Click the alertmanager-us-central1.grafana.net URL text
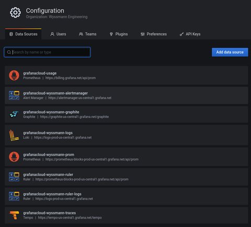 pyautogui.click(x=80, y=98)
